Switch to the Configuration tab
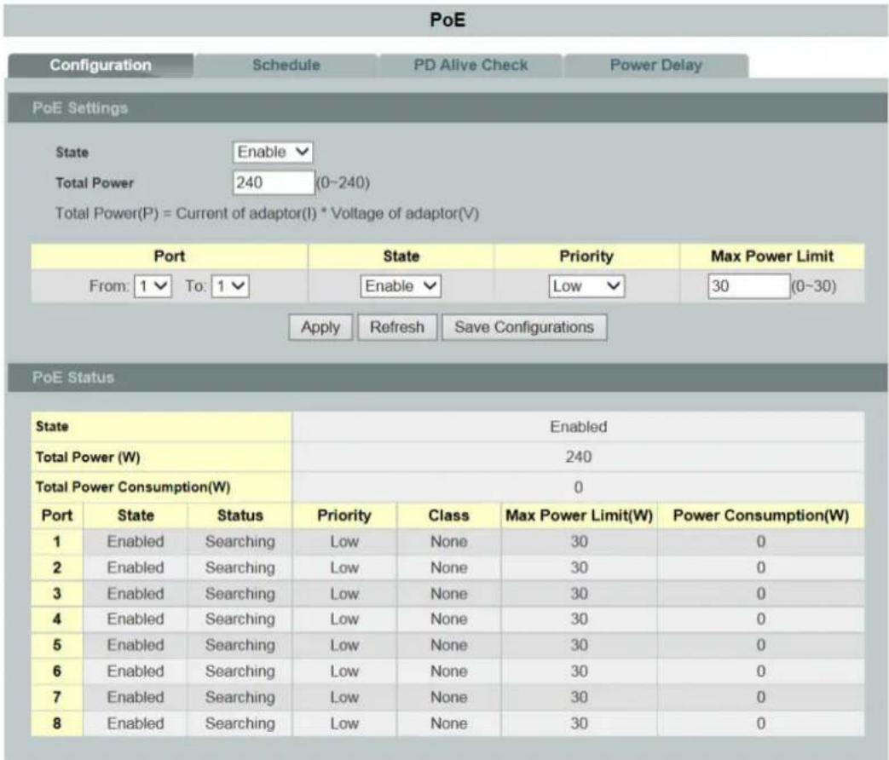The width and height of the screenshot is (889, 760). coord(101,65)
